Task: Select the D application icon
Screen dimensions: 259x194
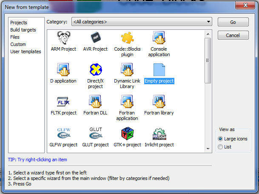Action: tap(63, 70)
